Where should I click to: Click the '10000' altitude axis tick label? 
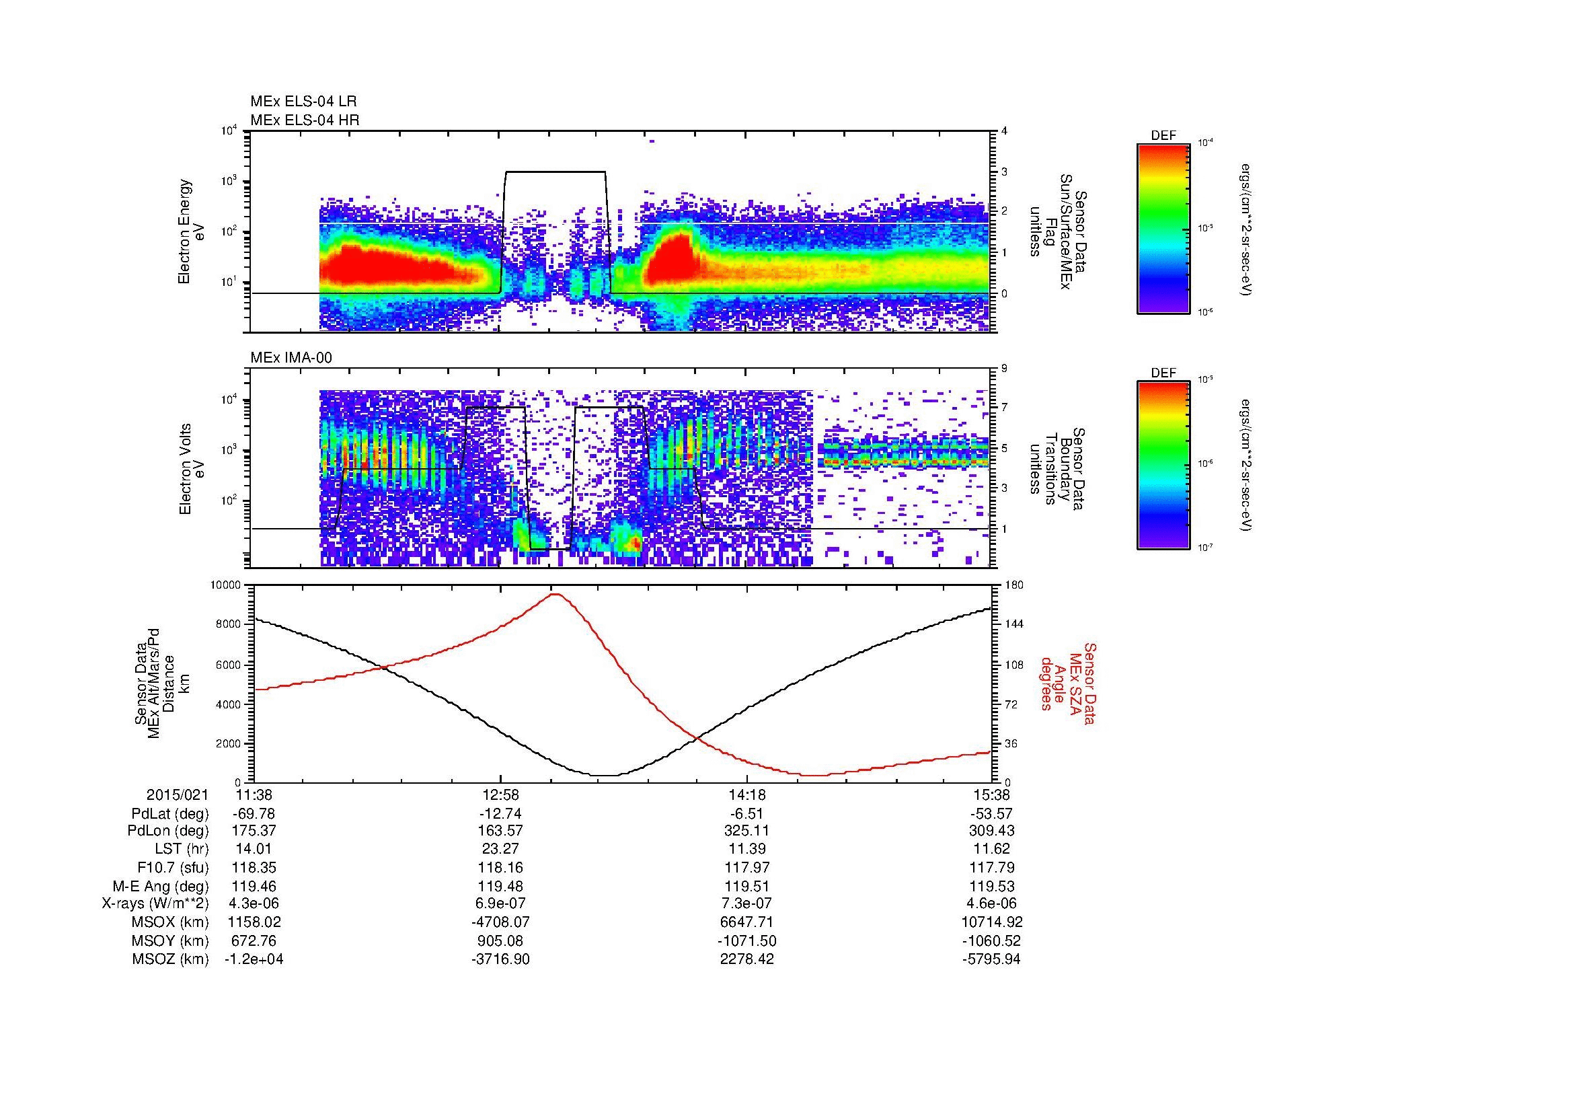pos(227,585)
